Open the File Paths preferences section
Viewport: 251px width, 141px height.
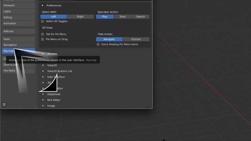[x=18, y=70]
